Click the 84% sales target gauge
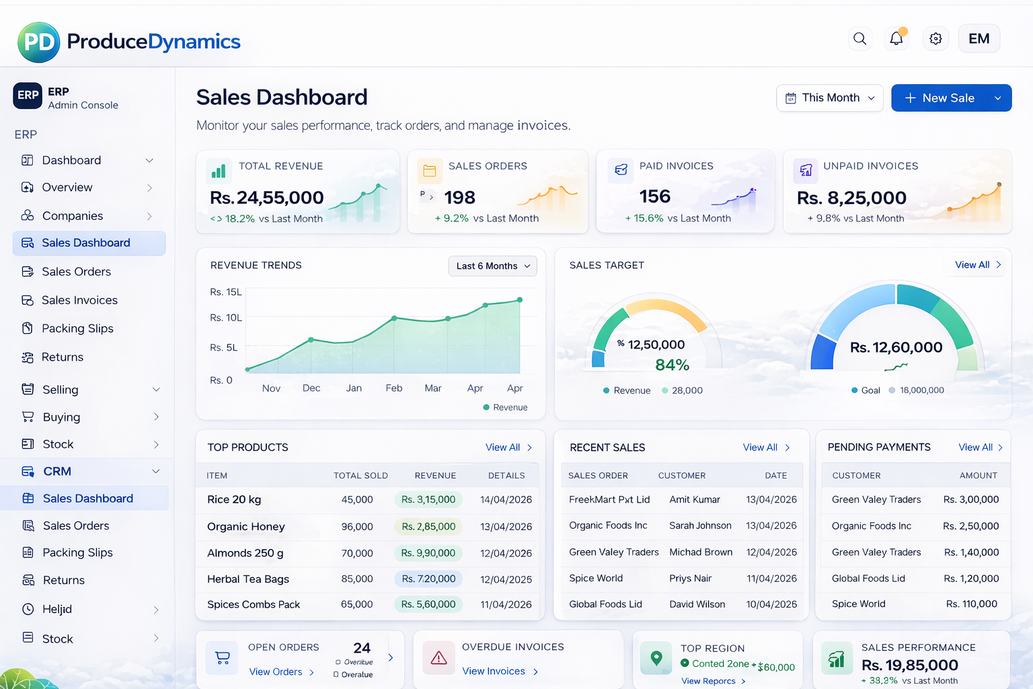 coord(656,336)
